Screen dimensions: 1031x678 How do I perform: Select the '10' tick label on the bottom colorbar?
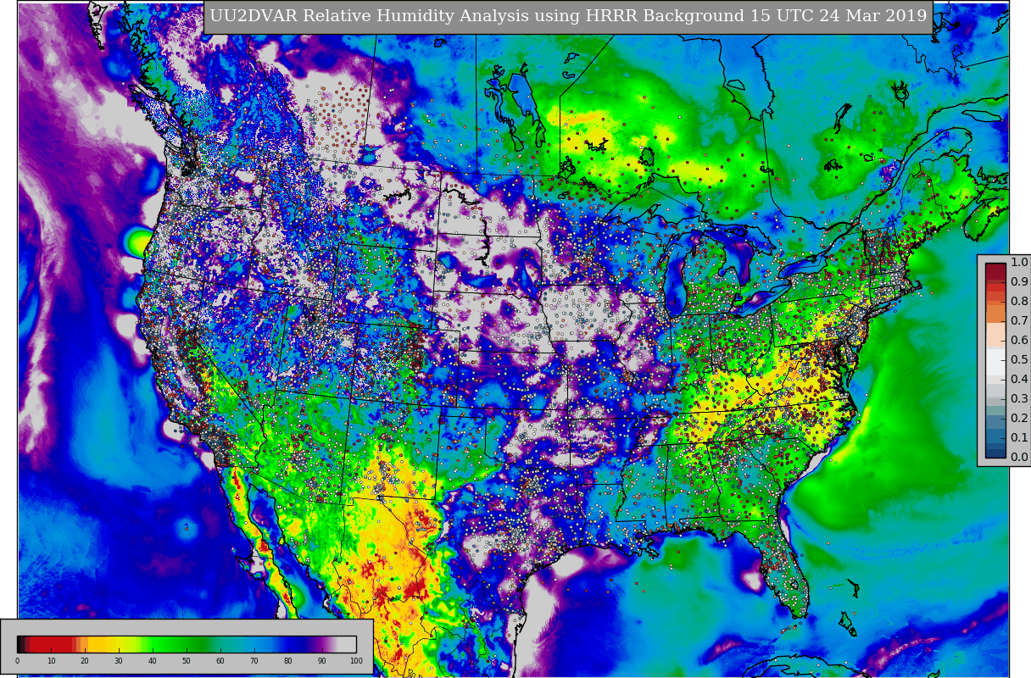(51, 661)
